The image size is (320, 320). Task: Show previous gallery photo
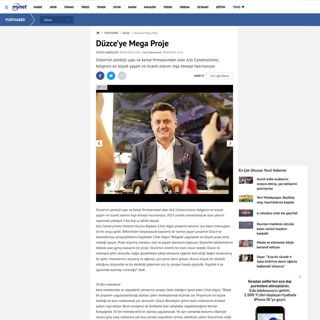[x=99, y=143]
